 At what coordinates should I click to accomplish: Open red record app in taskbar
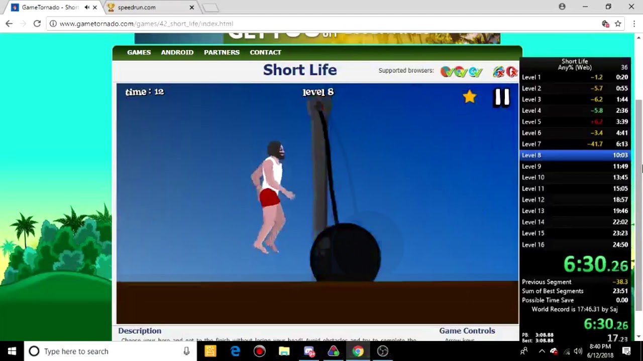tap(259, 351)
